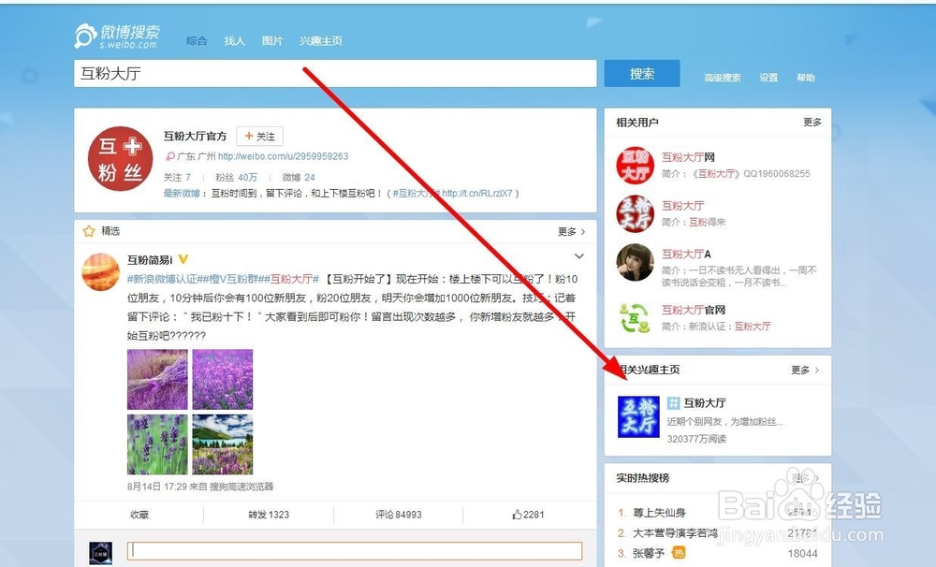Click 搜狗高速浏览器 source link

tap(241, 487)
